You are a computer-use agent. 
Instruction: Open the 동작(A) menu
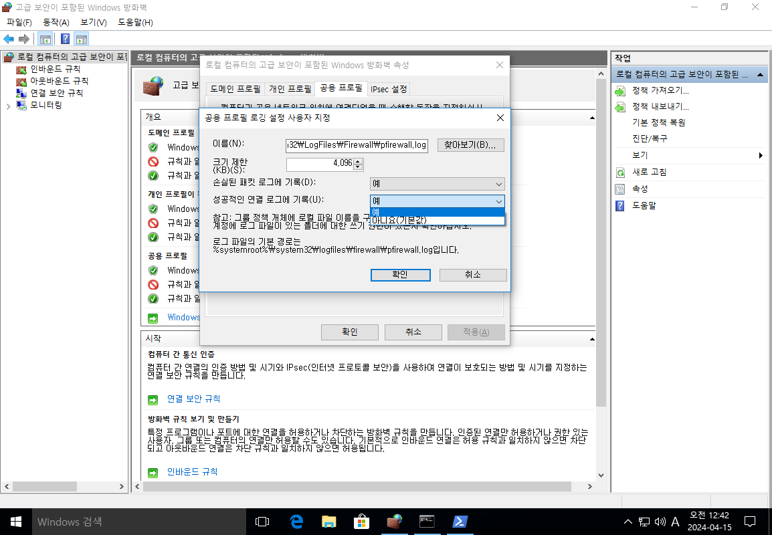[x=56, y=23]
